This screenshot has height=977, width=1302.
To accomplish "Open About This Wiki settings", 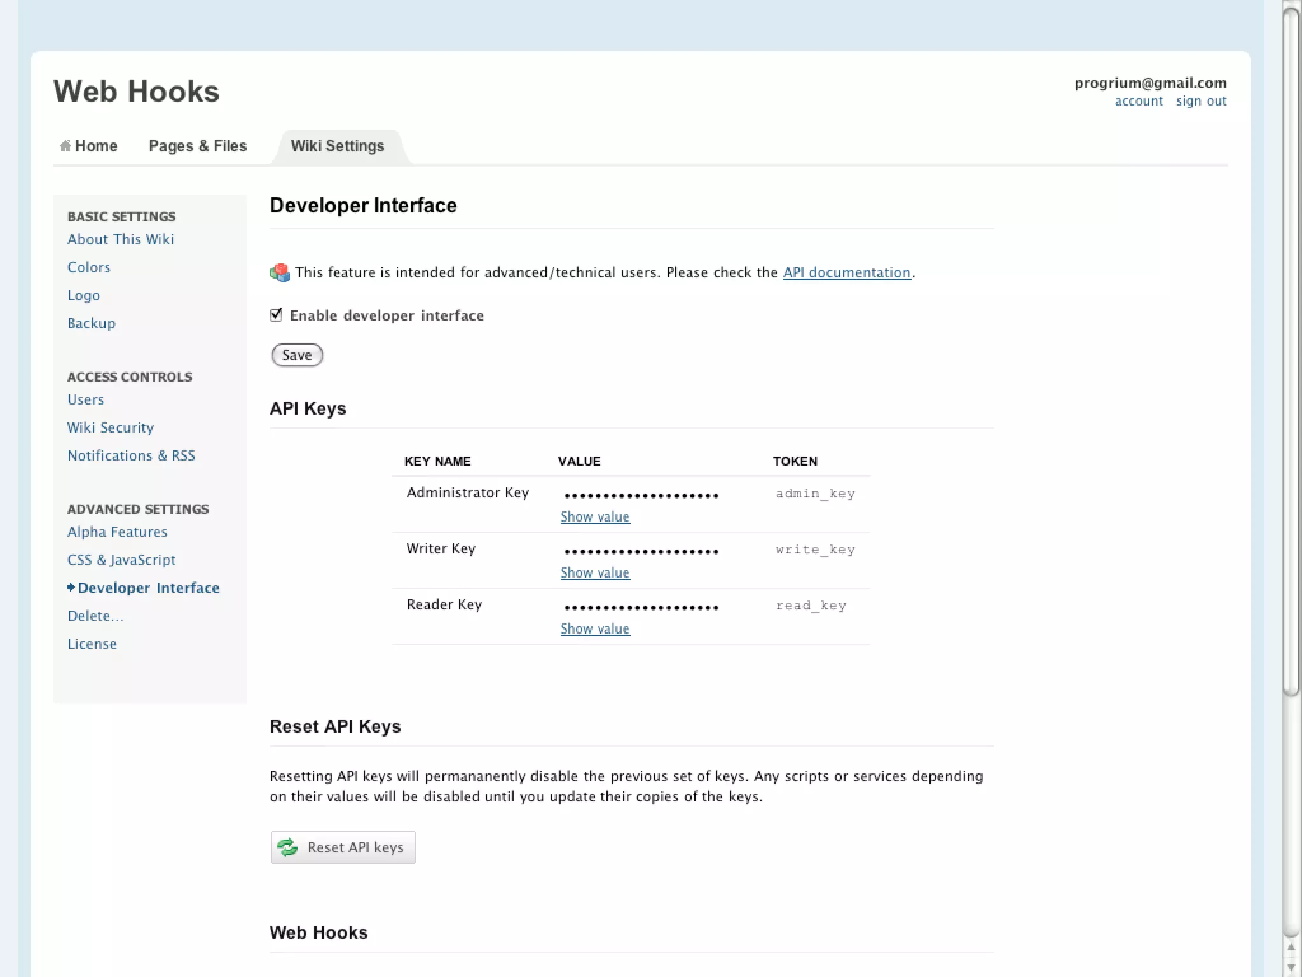I will 121,239.
